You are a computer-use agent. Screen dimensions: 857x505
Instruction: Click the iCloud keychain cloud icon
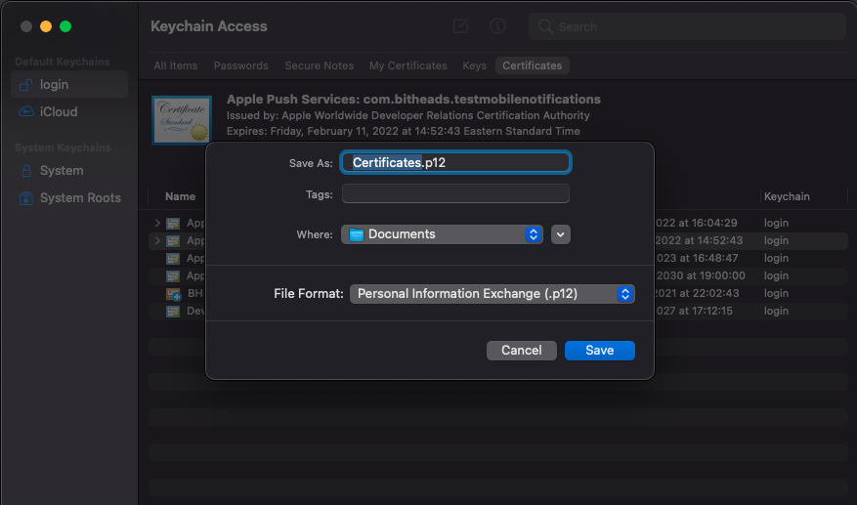(26, 111)
